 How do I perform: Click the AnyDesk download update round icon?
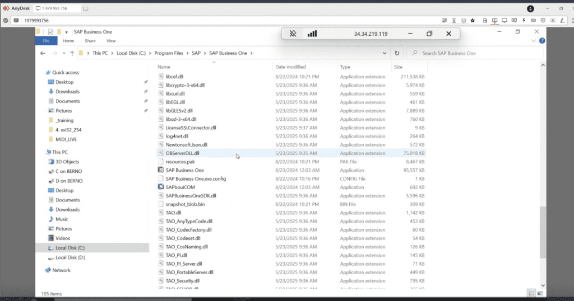[x=530, y=8]
